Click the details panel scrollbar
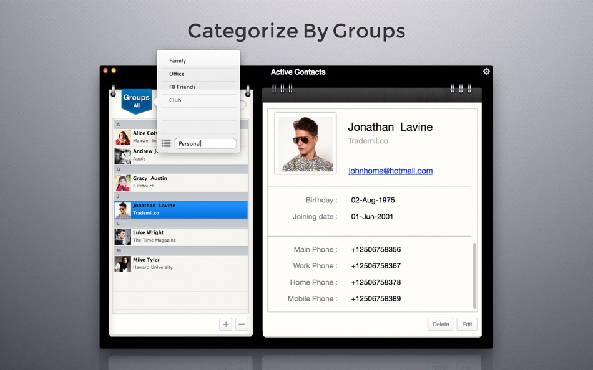593x370 pixels. point(474,276)
